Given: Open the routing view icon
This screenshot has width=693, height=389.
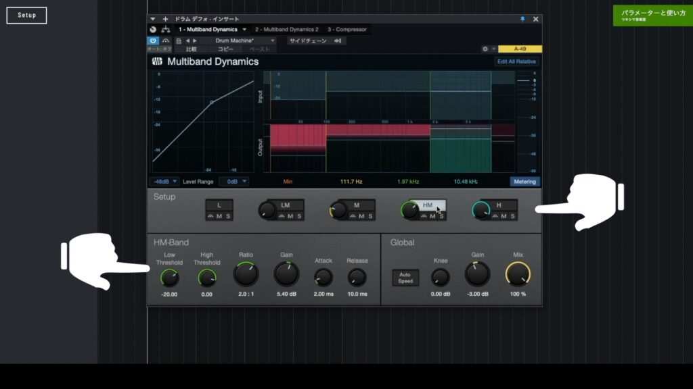Looking at the screenshot, I should pos(166,30).
